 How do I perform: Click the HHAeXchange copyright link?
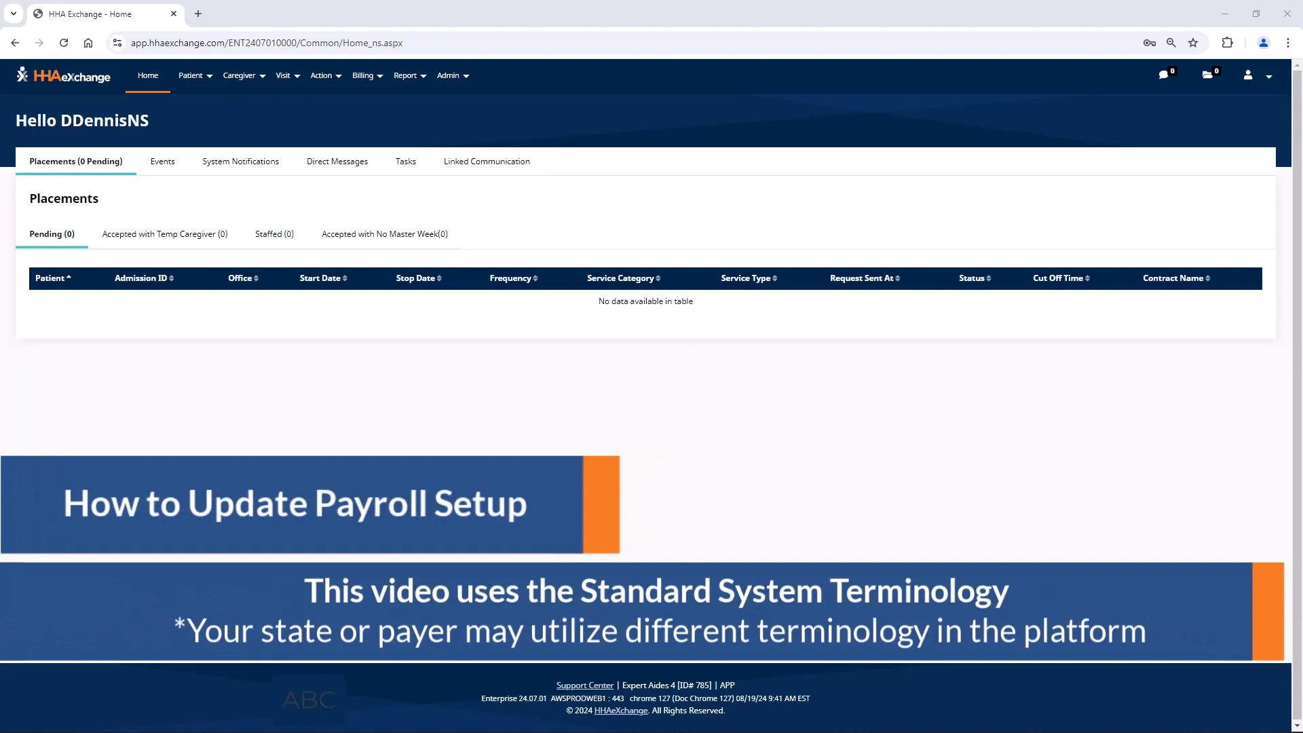pyautogui.click(x=620, y=710)
